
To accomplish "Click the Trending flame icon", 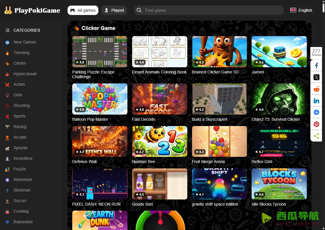I will pyautogui.click(x=7, y=53).
